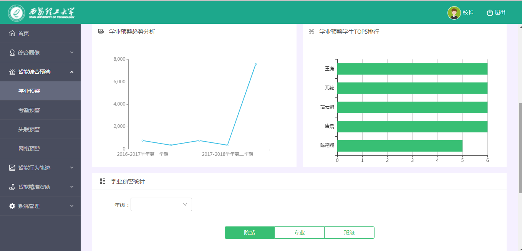522x251 pixels.
Task: Open 失联预警 in the sidebar
Action: point(29,129)
